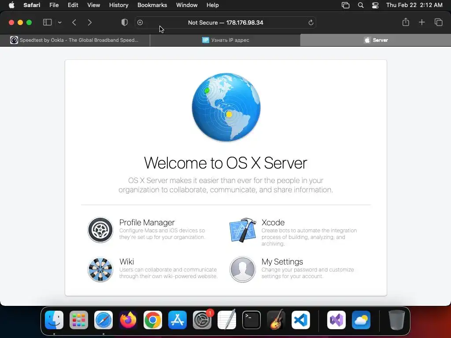Open the Help menu
The height and width of the screenshot is (338, 451).
[213, 5]
